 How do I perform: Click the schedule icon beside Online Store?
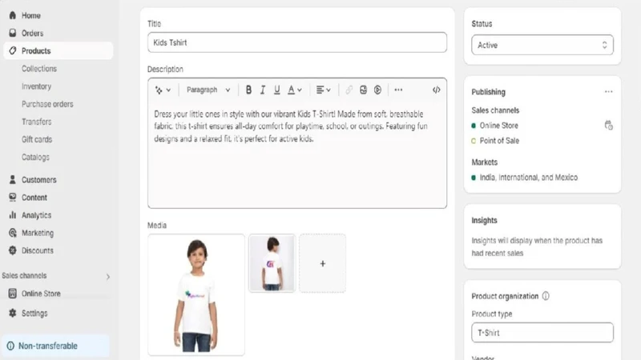pos(608,126)
